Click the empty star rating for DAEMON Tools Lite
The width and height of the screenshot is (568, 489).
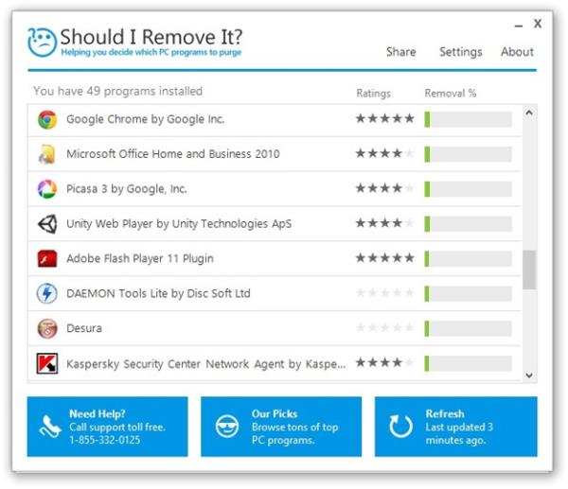pos(384,292)
